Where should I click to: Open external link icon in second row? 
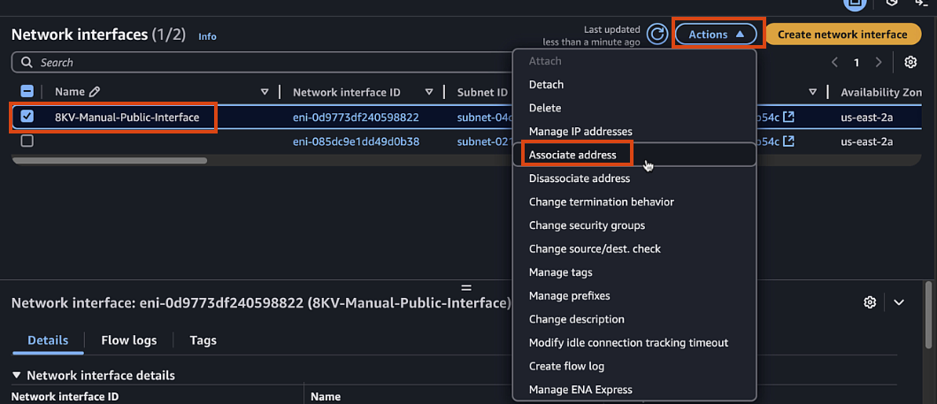click(788, 141)
